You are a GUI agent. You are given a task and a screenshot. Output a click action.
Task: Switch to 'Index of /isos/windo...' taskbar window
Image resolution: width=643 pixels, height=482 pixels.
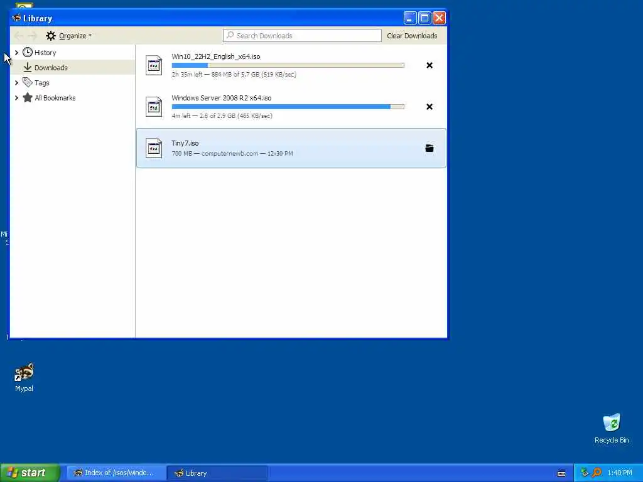(x=116, y=473)
